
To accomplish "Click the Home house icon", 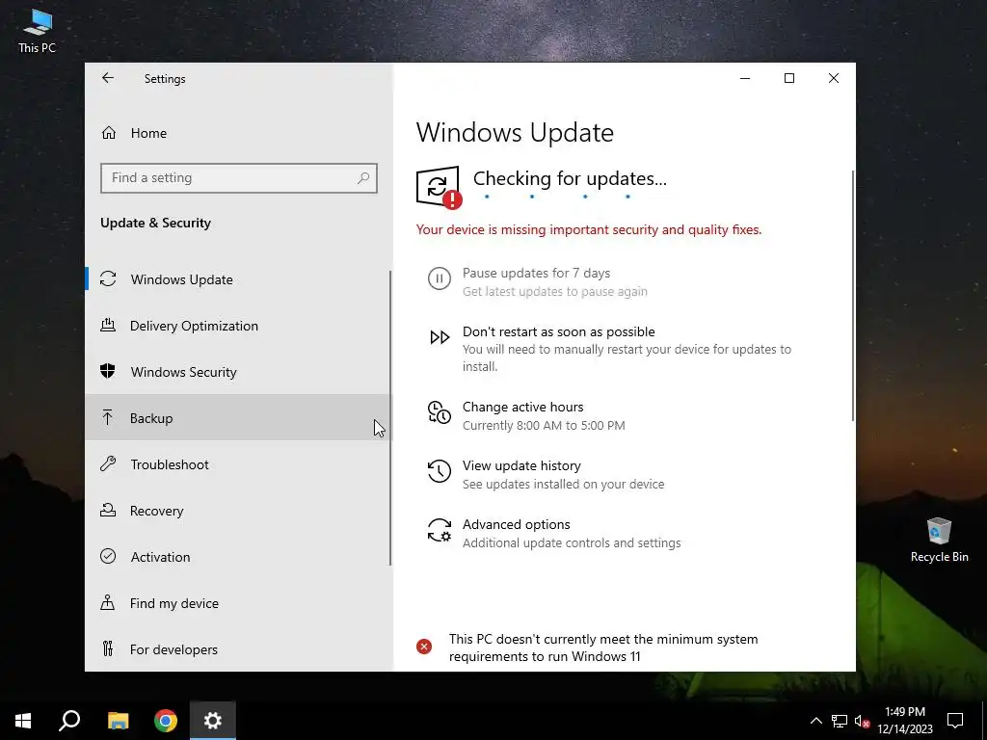I will (108, 133).
